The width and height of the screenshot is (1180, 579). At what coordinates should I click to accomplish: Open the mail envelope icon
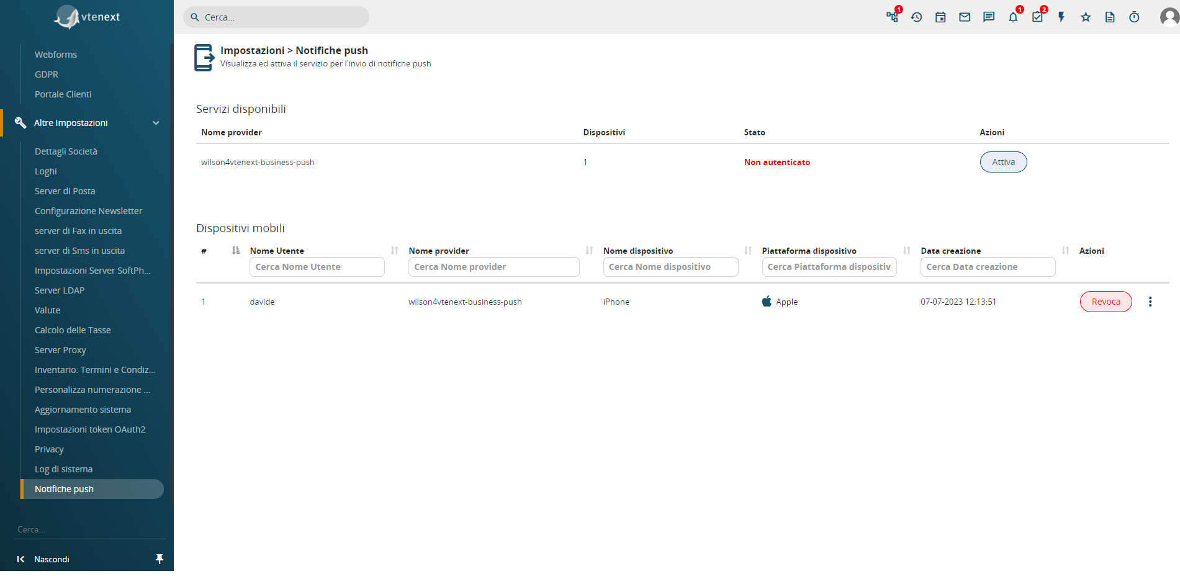965,17
